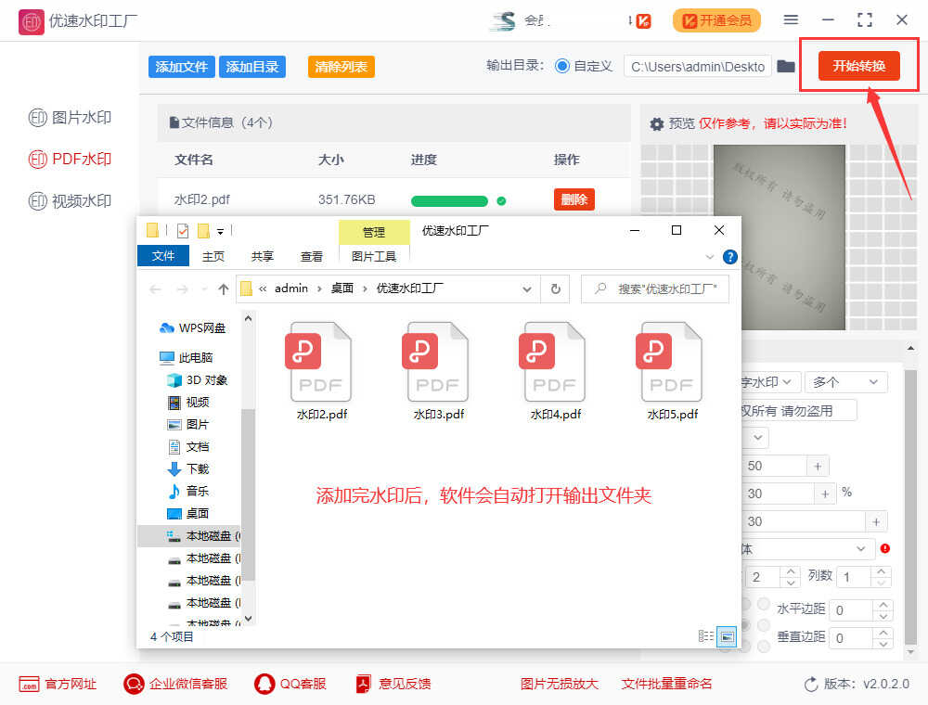The image size is (928, 705).
Task: Increase the value 50 with plus button
Action: 818,466
